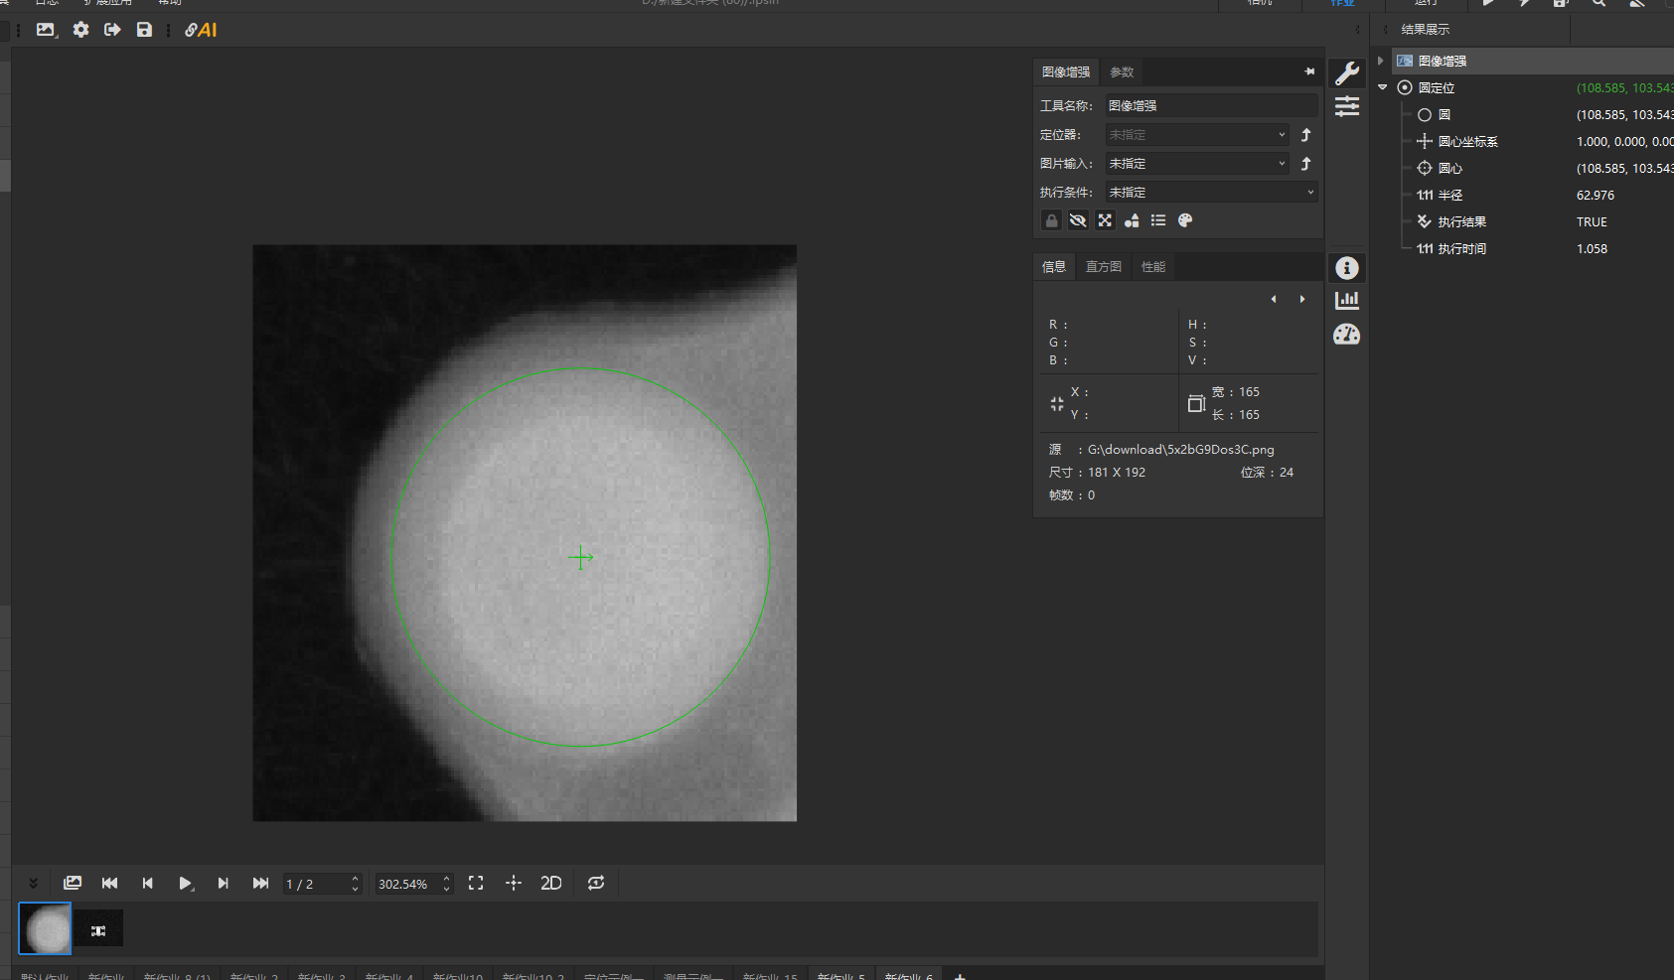Screen dimensions: 1674x980
Task: Click the histogram bar chart sidebar icon
Action: click(1347, 300)
